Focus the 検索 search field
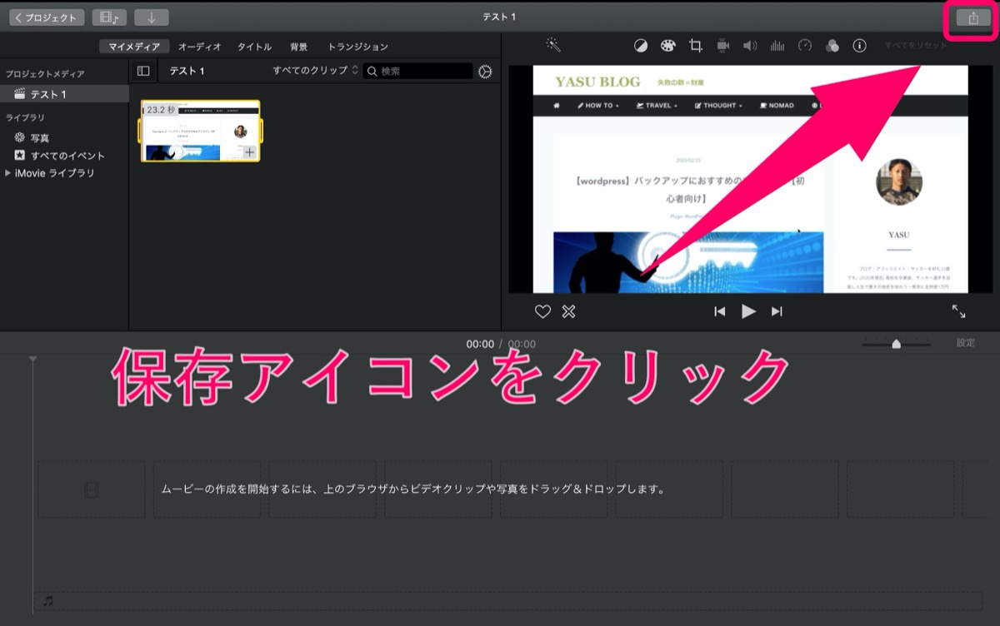 coord(417,72)
